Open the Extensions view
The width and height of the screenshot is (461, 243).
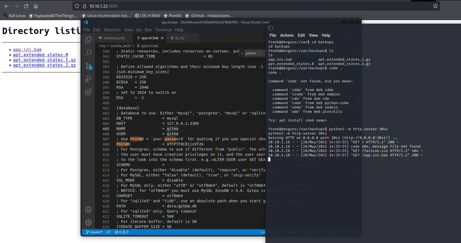(88, 92)
